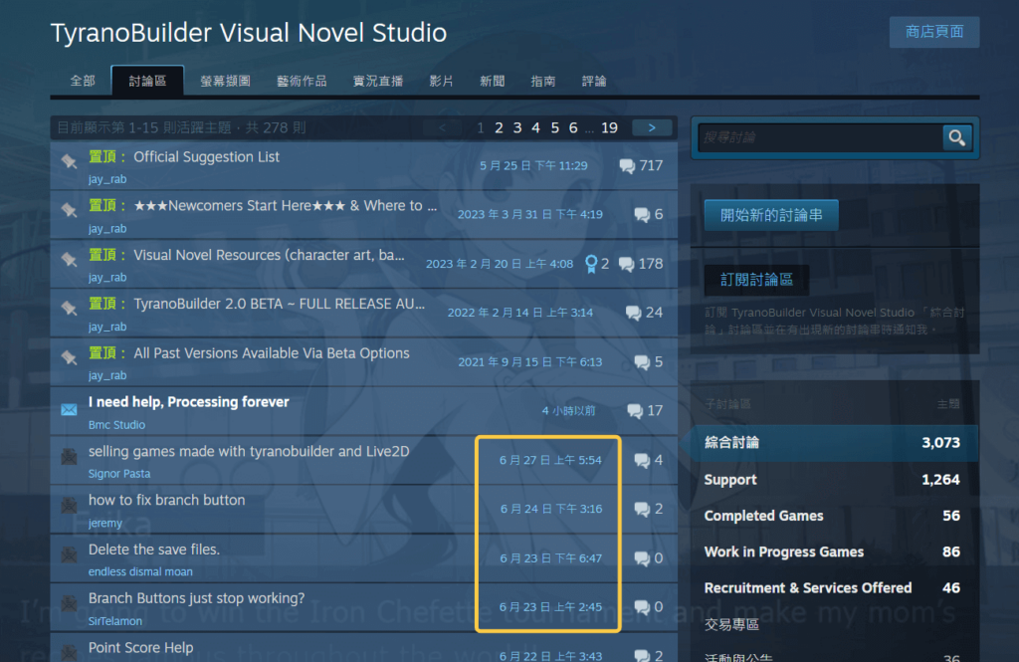Click pin icon of Official Suggestion List
This screenshot has width=1019, height=662.
(x=69, y=160)
